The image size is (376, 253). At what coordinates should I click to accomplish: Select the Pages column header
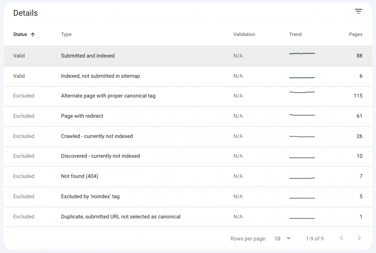(355, 35)
